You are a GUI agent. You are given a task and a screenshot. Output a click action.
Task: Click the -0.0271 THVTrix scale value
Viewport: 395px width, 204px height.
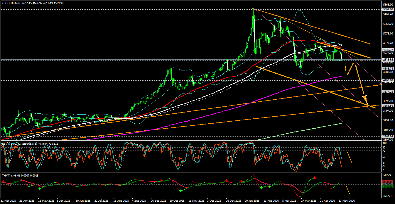click(388, 196)
